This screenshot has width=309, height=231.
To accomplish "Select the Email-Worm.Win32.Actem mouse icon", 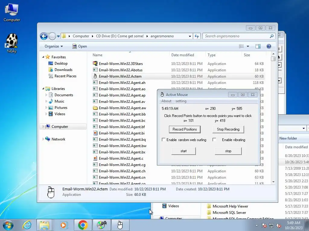I will pos(95,76).
